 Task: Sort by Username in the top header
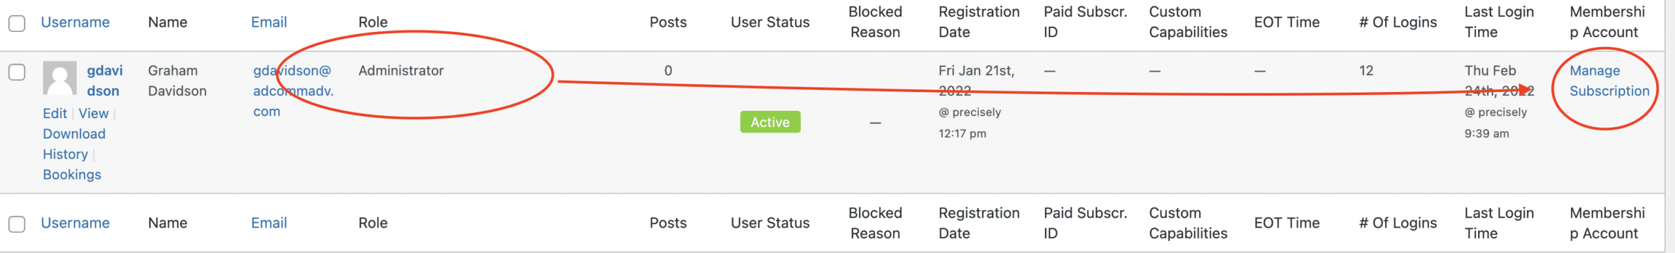[x=75, y=22]
